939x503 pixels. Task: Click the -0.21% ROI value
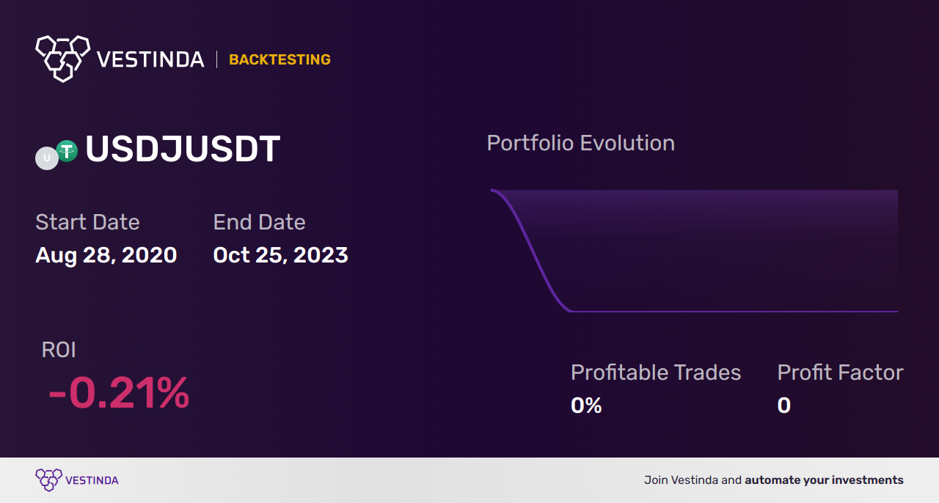point(119,393)
